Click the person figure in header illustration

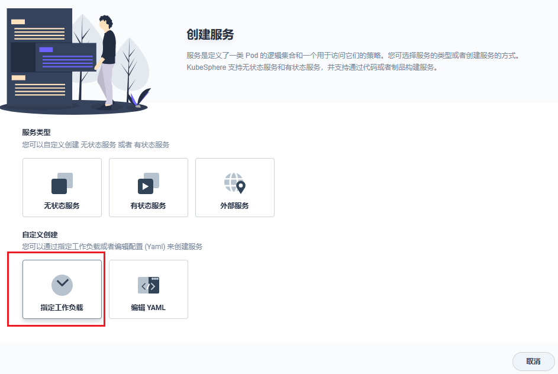point(107,59)
